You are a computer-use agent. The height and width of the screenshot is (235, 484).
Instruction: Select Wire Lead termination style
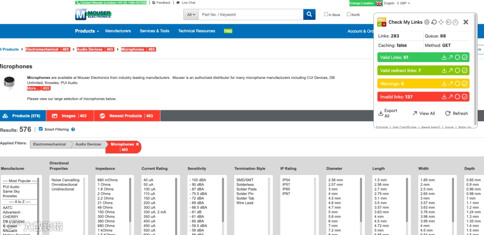coord(245,203)
